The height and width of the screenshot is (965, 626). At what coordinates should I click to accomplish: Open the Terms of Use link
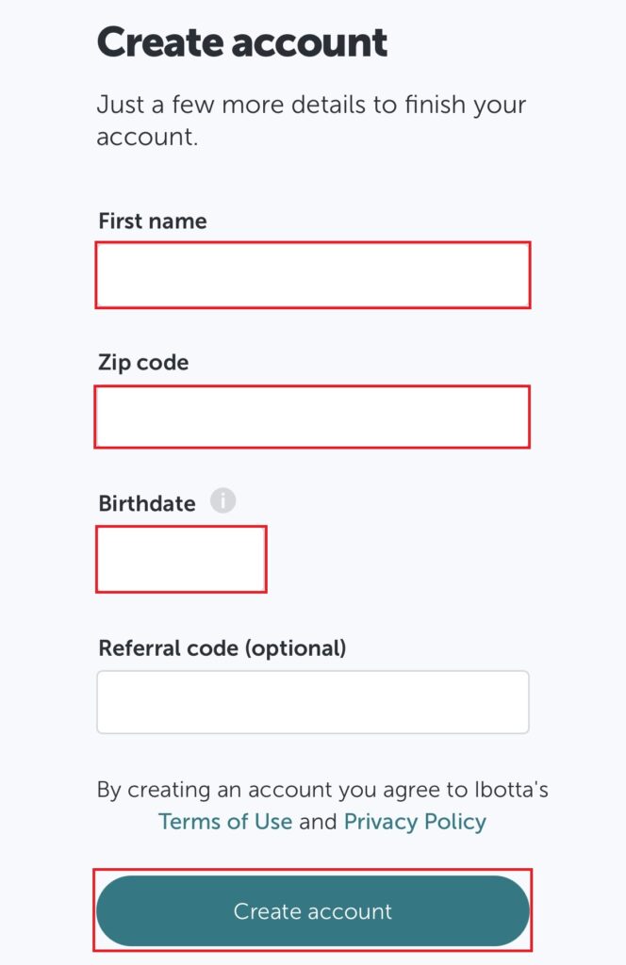point(225,821)
